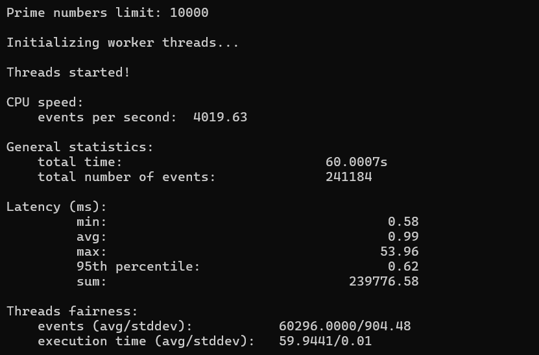The image size is (539, 355).
Task: Click the latency 'avg:' label
Action: (91, 237)
